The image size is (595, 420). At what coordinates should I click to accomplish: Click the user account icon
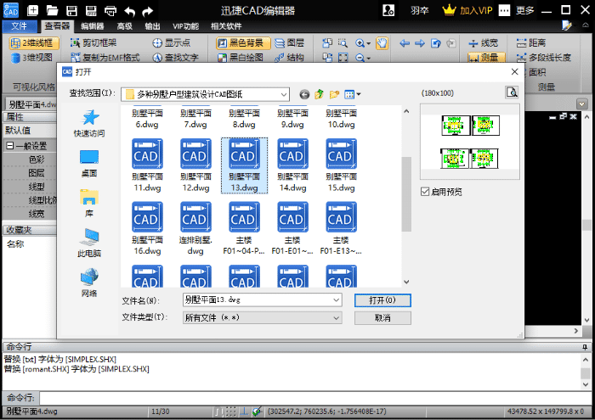(x=388, y=10)
